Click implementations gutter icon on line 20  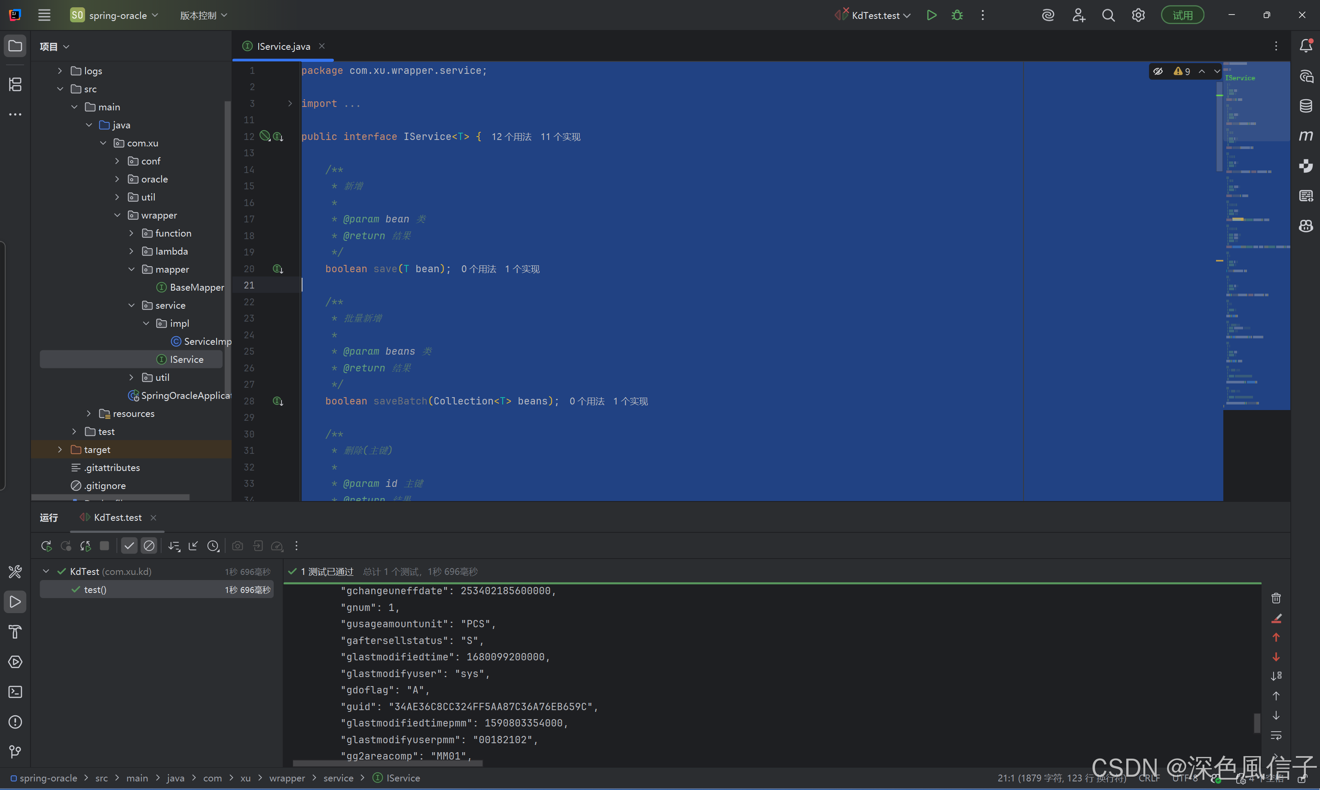[x=278, y=269]
